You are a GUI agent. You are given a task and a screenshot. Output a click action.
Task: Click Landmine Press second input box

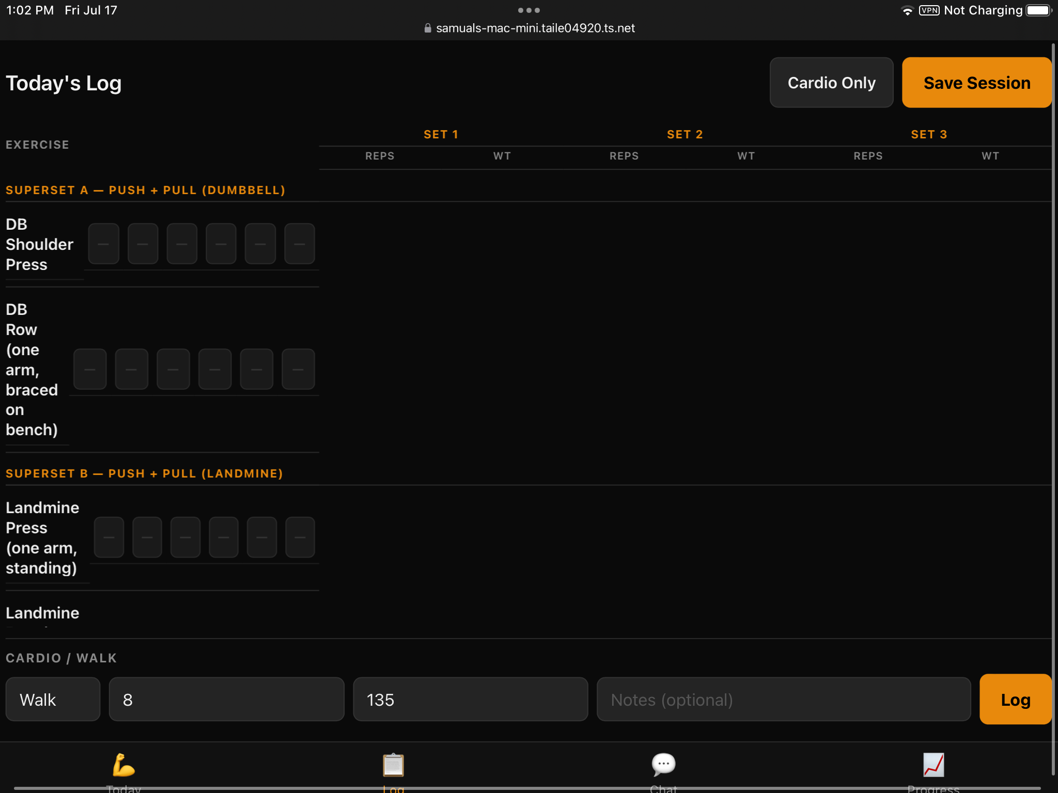click(x=147, y=537)
